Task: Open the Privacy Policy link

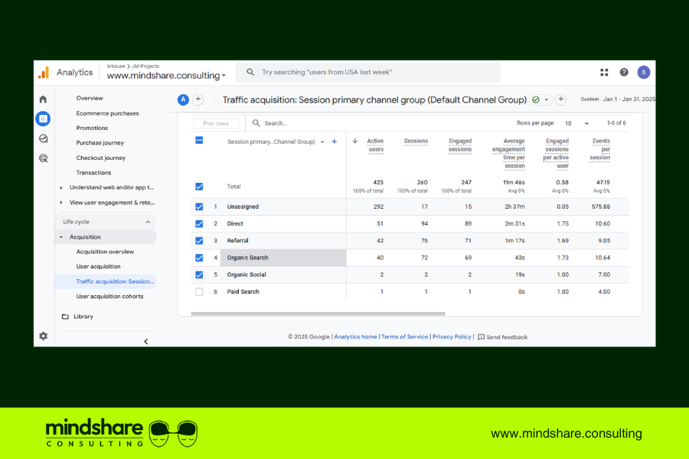Action: [451, 337]
